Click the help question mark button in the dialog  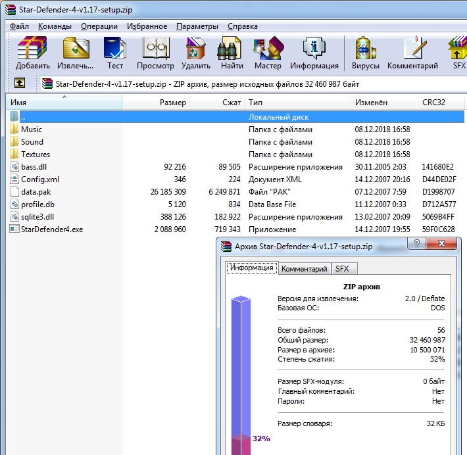tap(416, 243)
